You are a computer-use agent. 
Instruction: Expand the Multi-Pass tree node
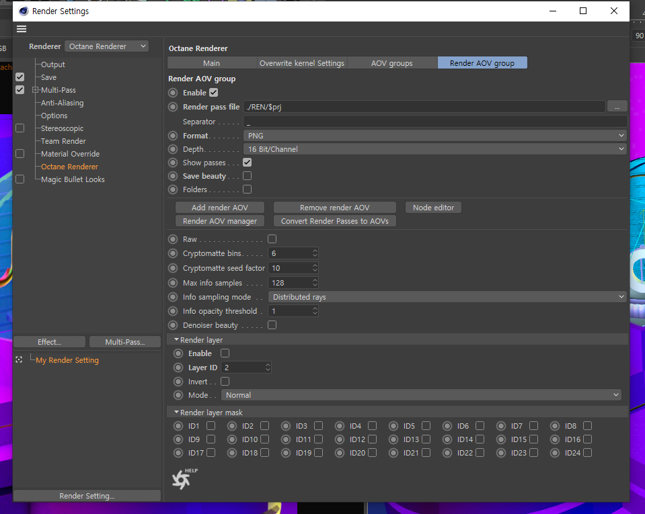point(36,90)
